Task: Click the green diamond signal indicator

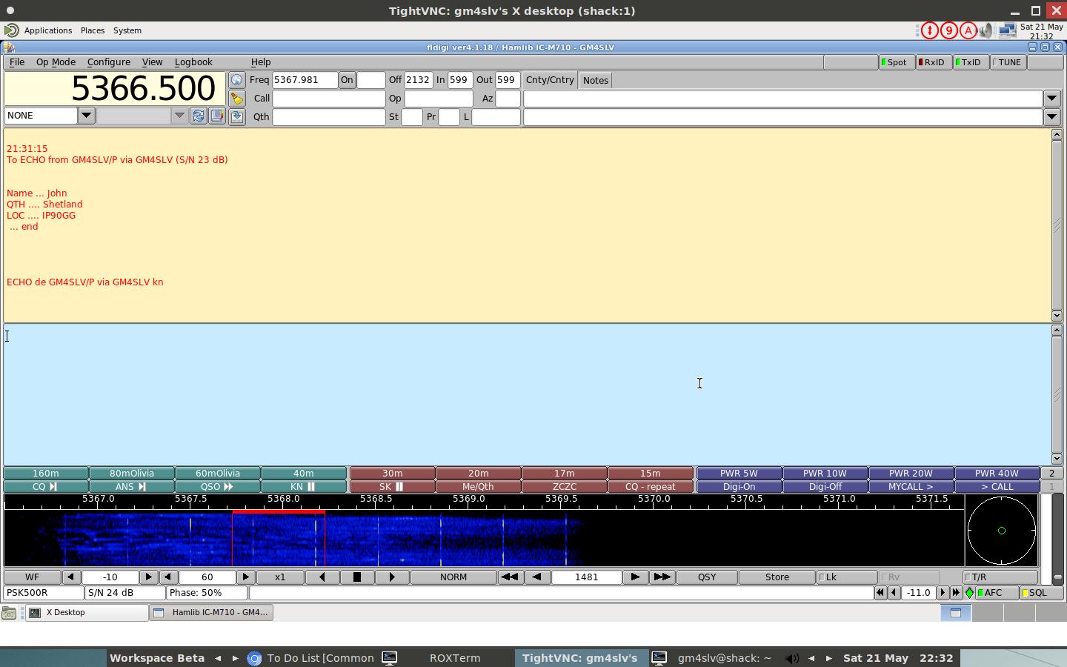Action: click(x=969, y=593)
